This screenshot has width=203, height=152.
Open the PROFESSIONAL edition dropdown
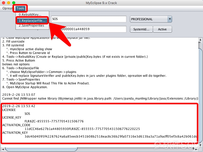point(151,19)
